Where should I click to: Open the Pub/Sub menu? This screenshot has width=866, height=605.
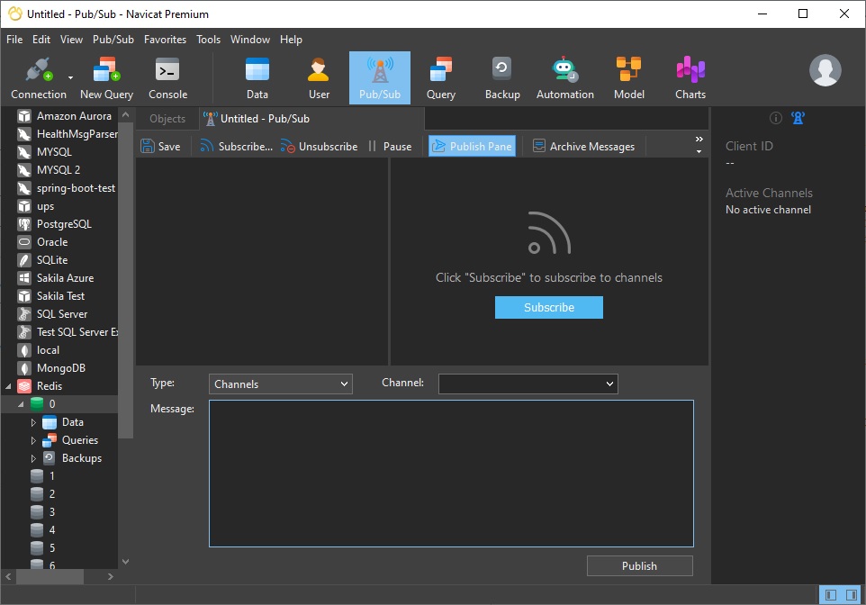[113, 40]
